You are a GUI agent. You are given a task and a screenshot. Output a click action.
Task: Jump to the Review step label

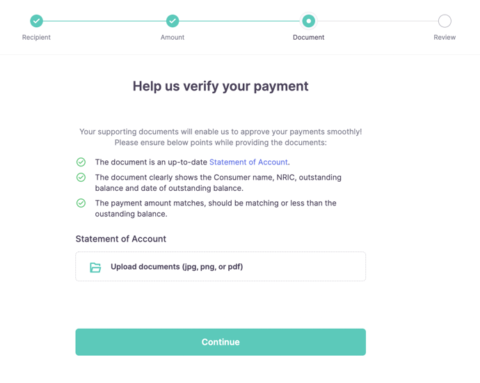445,38
